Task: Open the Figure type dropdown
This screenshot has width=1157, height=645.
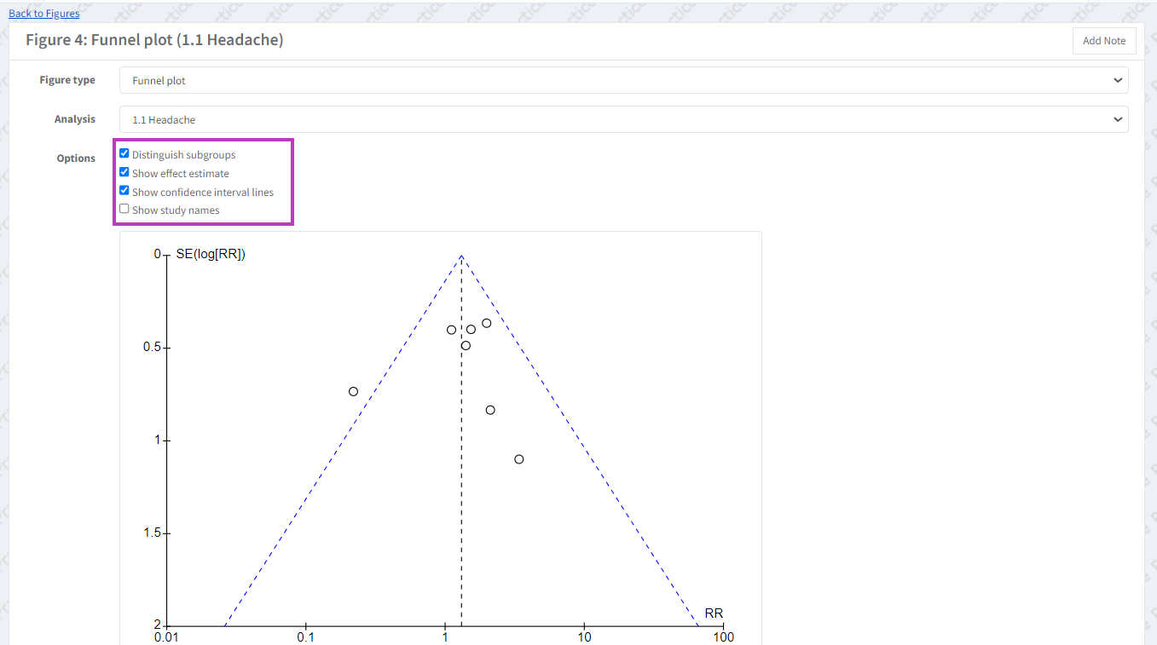Action: click(x=623, y=81)
